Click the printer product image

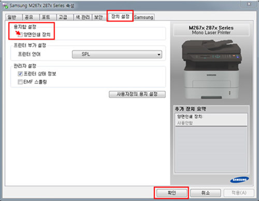(x=211, y=69)
